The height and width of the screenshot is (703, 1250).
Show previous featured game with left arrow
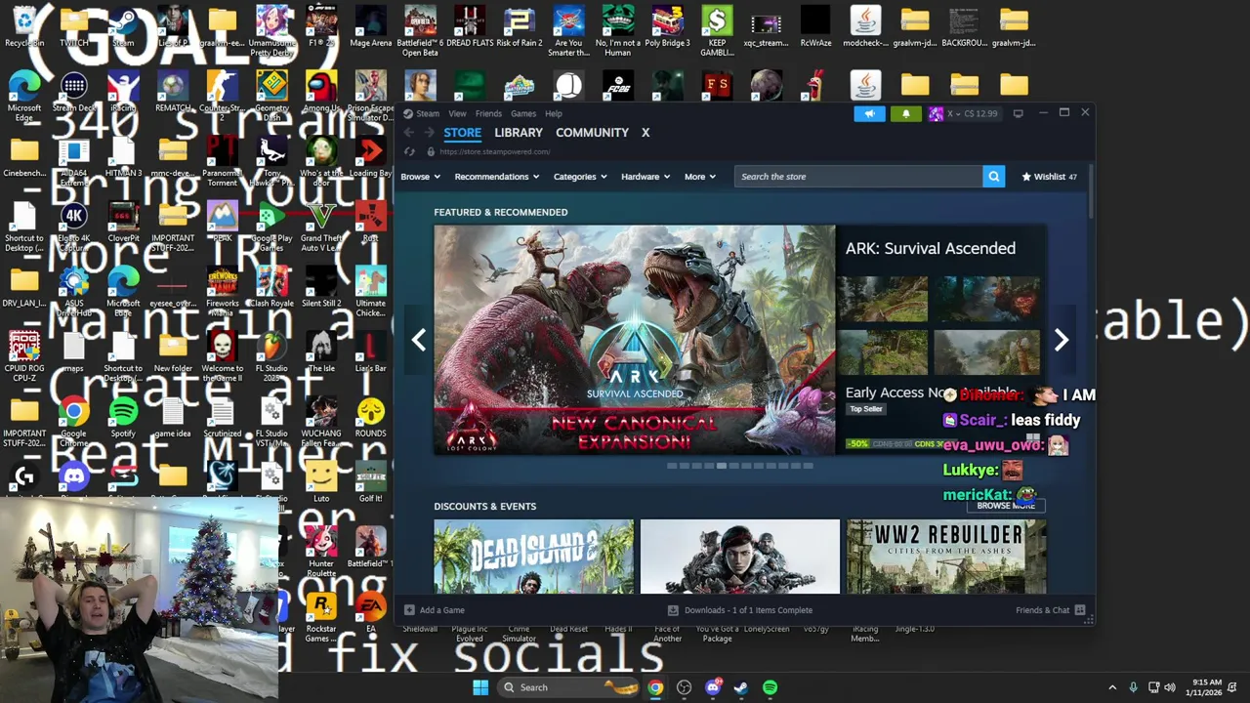pos(418,339)
